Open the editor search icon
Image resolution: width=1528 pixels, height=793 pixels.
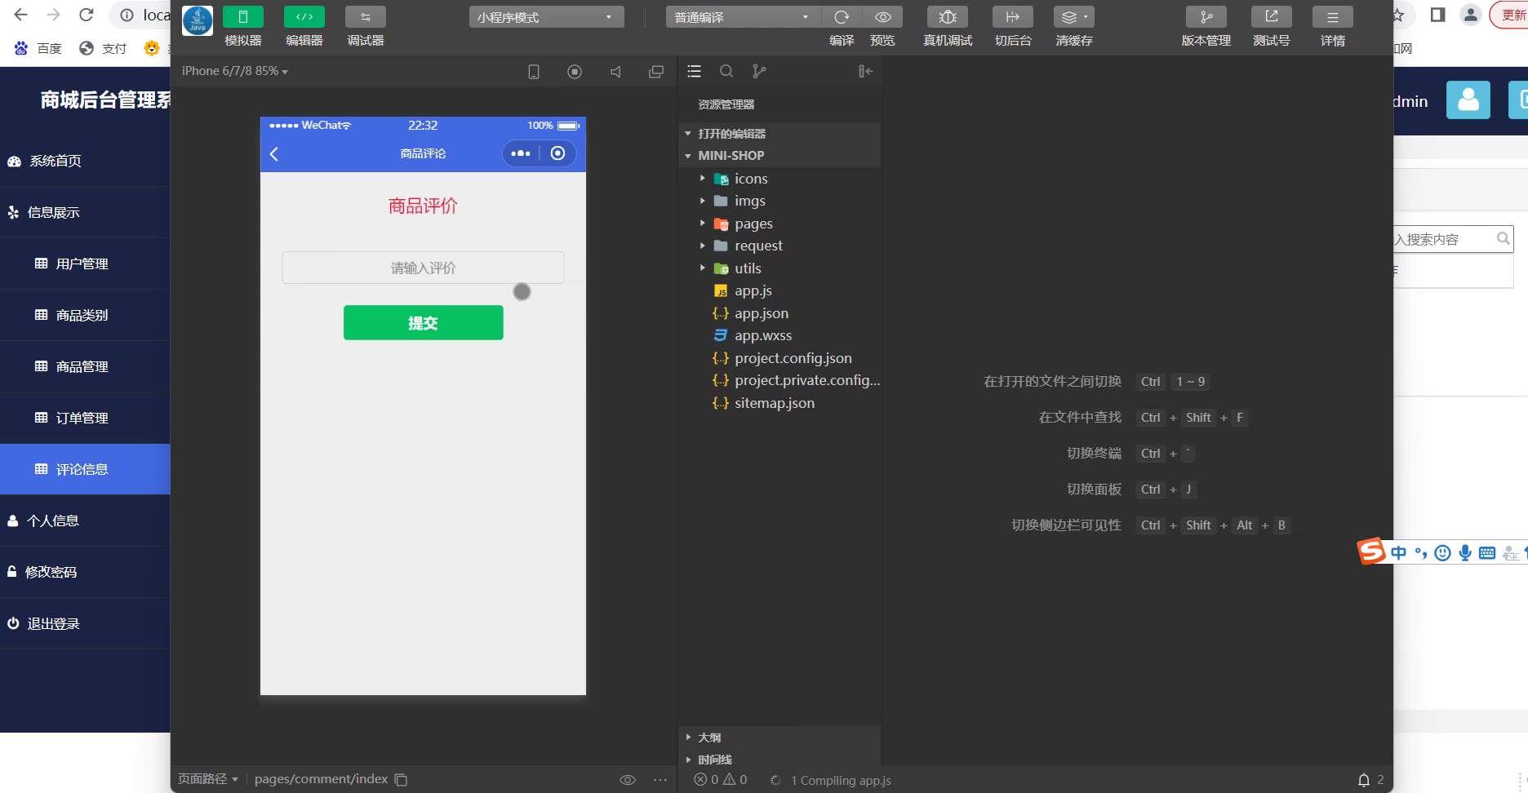pyautogui.click(x=726, y=72)
